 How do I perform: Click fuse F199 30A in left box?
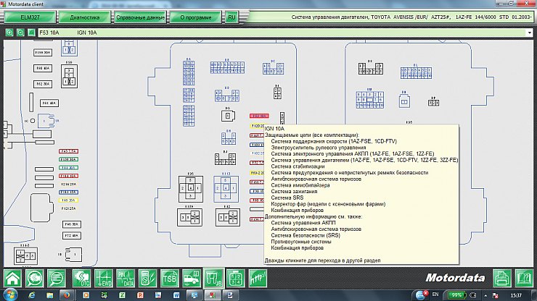tap(43, 53)
